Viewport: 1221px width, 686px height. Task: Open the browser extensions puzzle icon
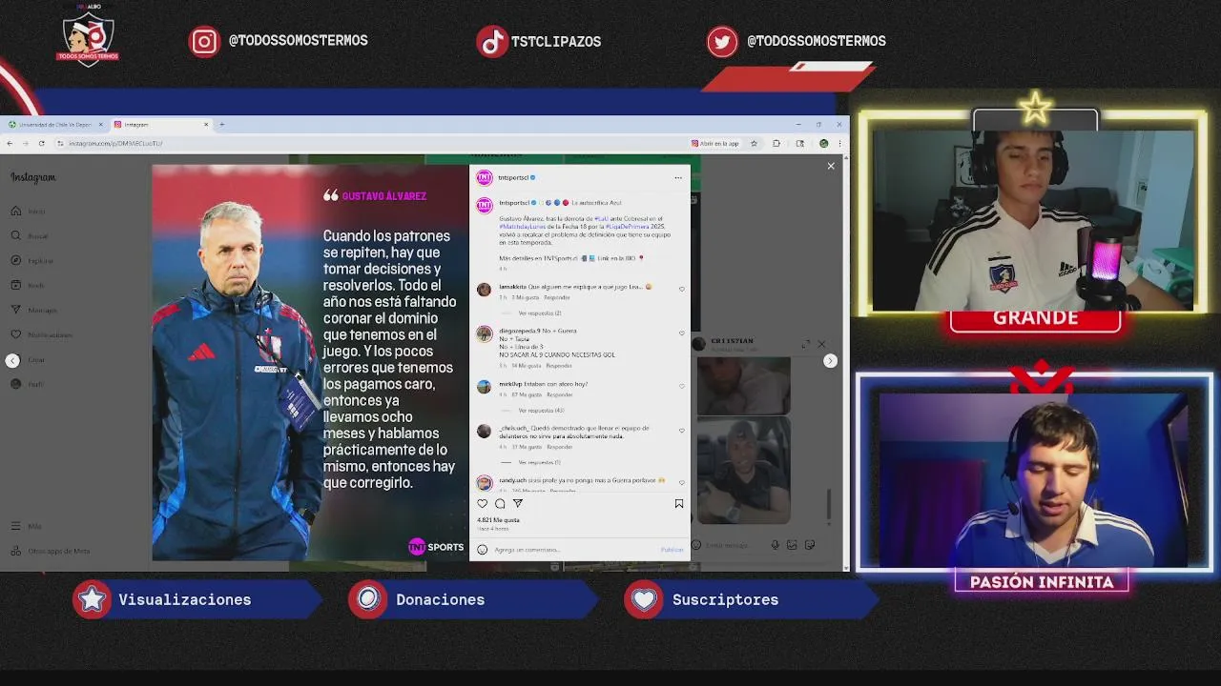(x=776, y=143)
